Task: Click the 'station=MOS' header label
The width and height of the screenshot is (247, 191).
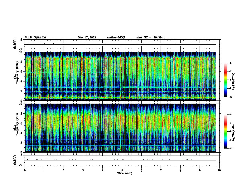Action: 116,37
